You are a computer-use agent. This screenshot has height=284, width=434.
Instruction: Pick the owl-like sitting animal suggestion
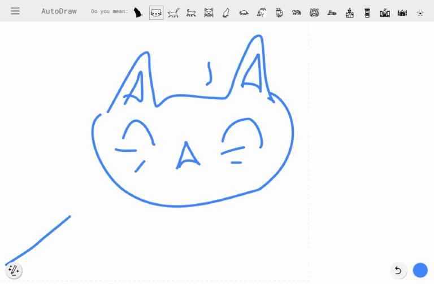click(x=279, y=13)
